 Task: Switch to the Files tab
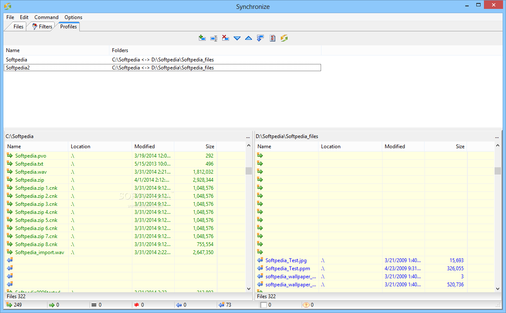pyautogui.click(x=18, y=26)
